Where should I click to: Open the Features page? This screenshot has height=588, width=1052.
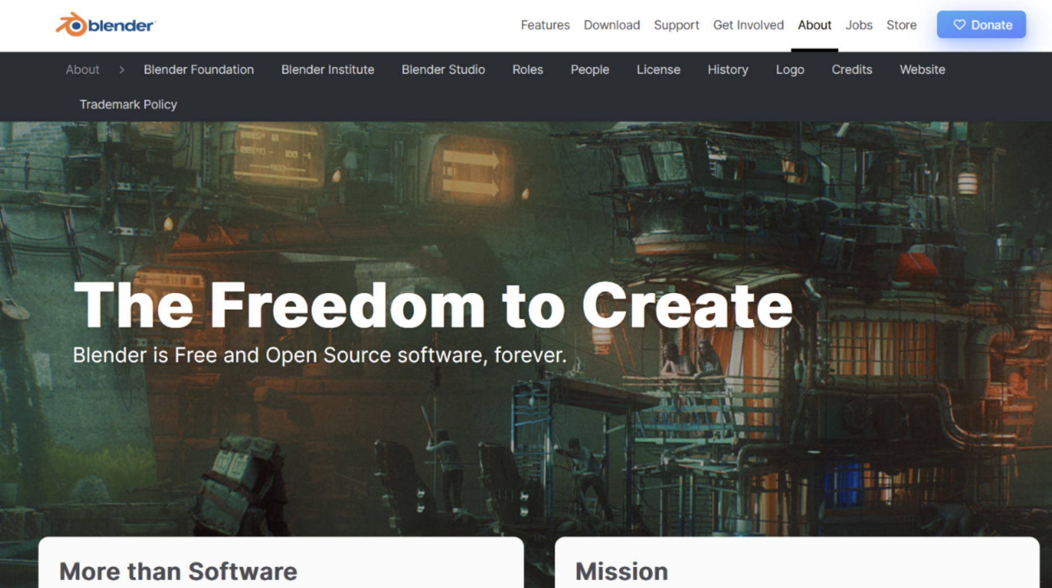coord(545,25)
